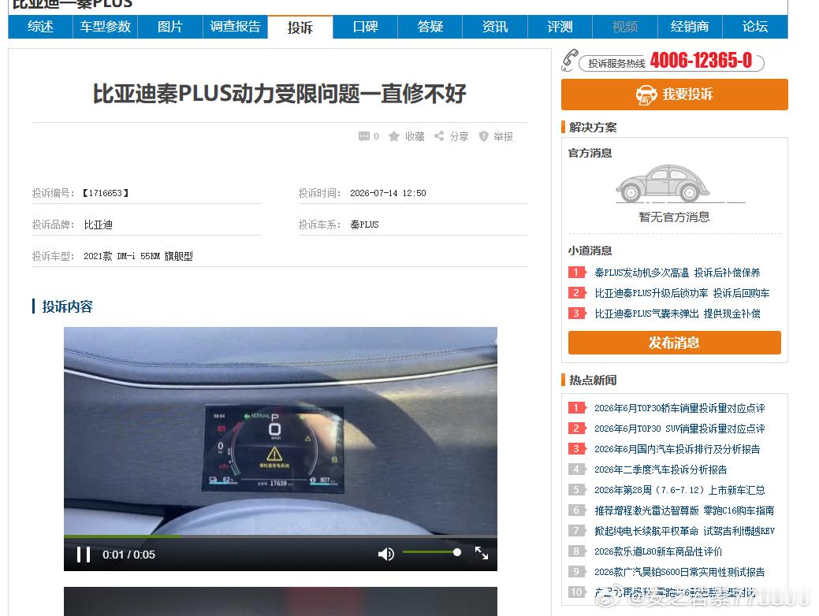Open the 图片 tab
This screenshot has width=819, height=616.
tap(170, 27)
